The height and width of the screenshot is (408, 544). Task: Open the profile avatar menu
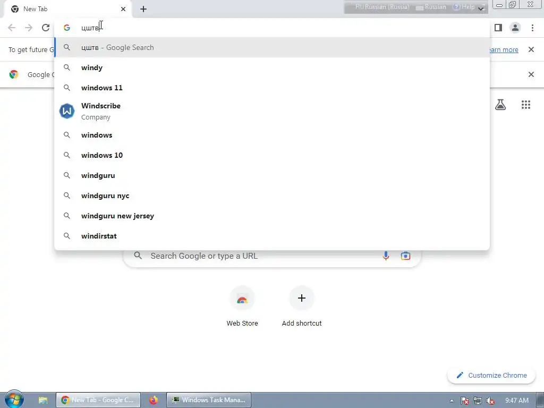[x=515, y=28]
